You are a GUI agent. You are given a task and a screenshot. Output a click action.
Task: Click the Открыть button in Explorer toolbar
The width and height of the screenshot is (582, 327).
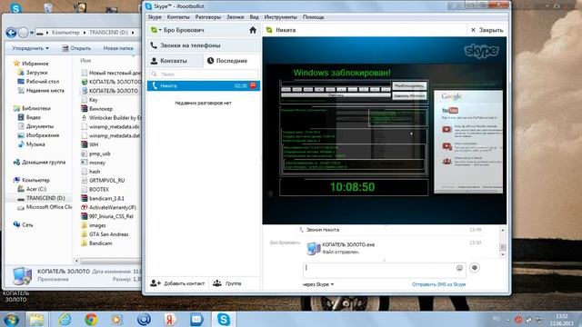click(x=76, y=48)
